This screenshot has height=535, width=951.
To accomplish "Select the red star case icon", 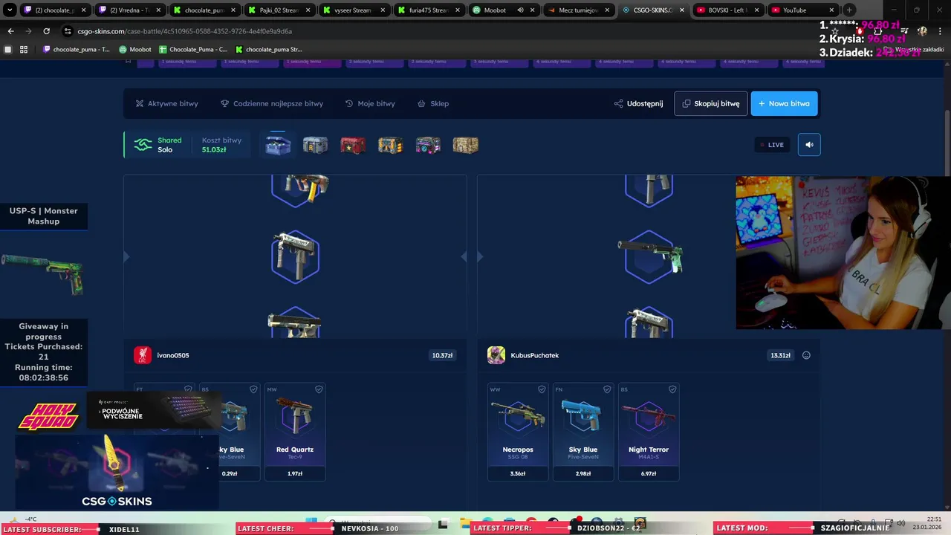I will [x=353, y=145].
